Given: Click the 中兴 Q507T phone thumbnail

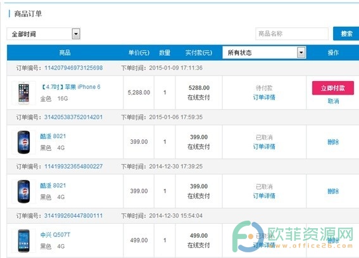Looking at the screenshot, I should click(24, 241).
